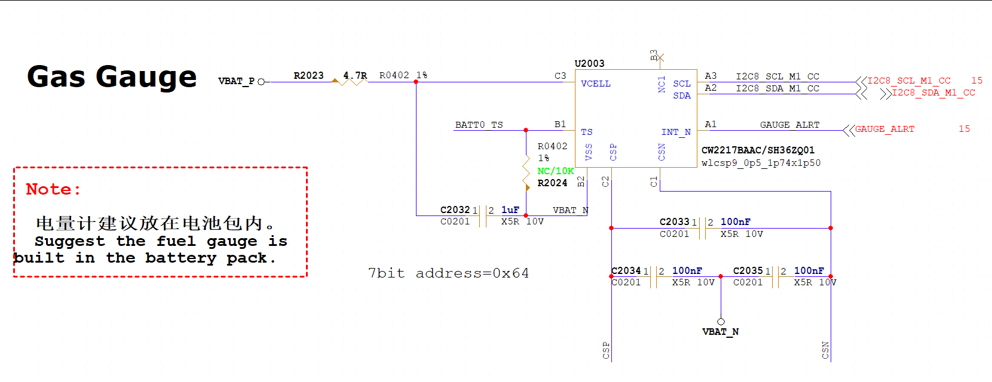
Task: Select the R2024 NC/10K resistor symbol
Action: coord(526,172)
